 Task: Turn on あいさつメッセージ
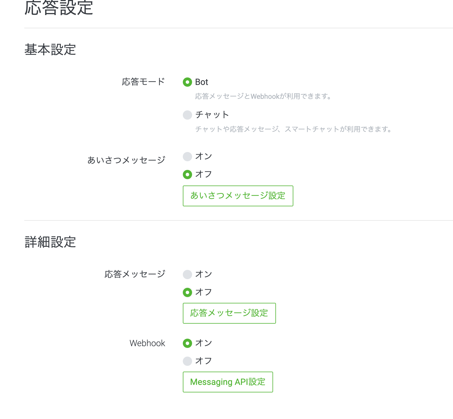[x=187, y=157]
